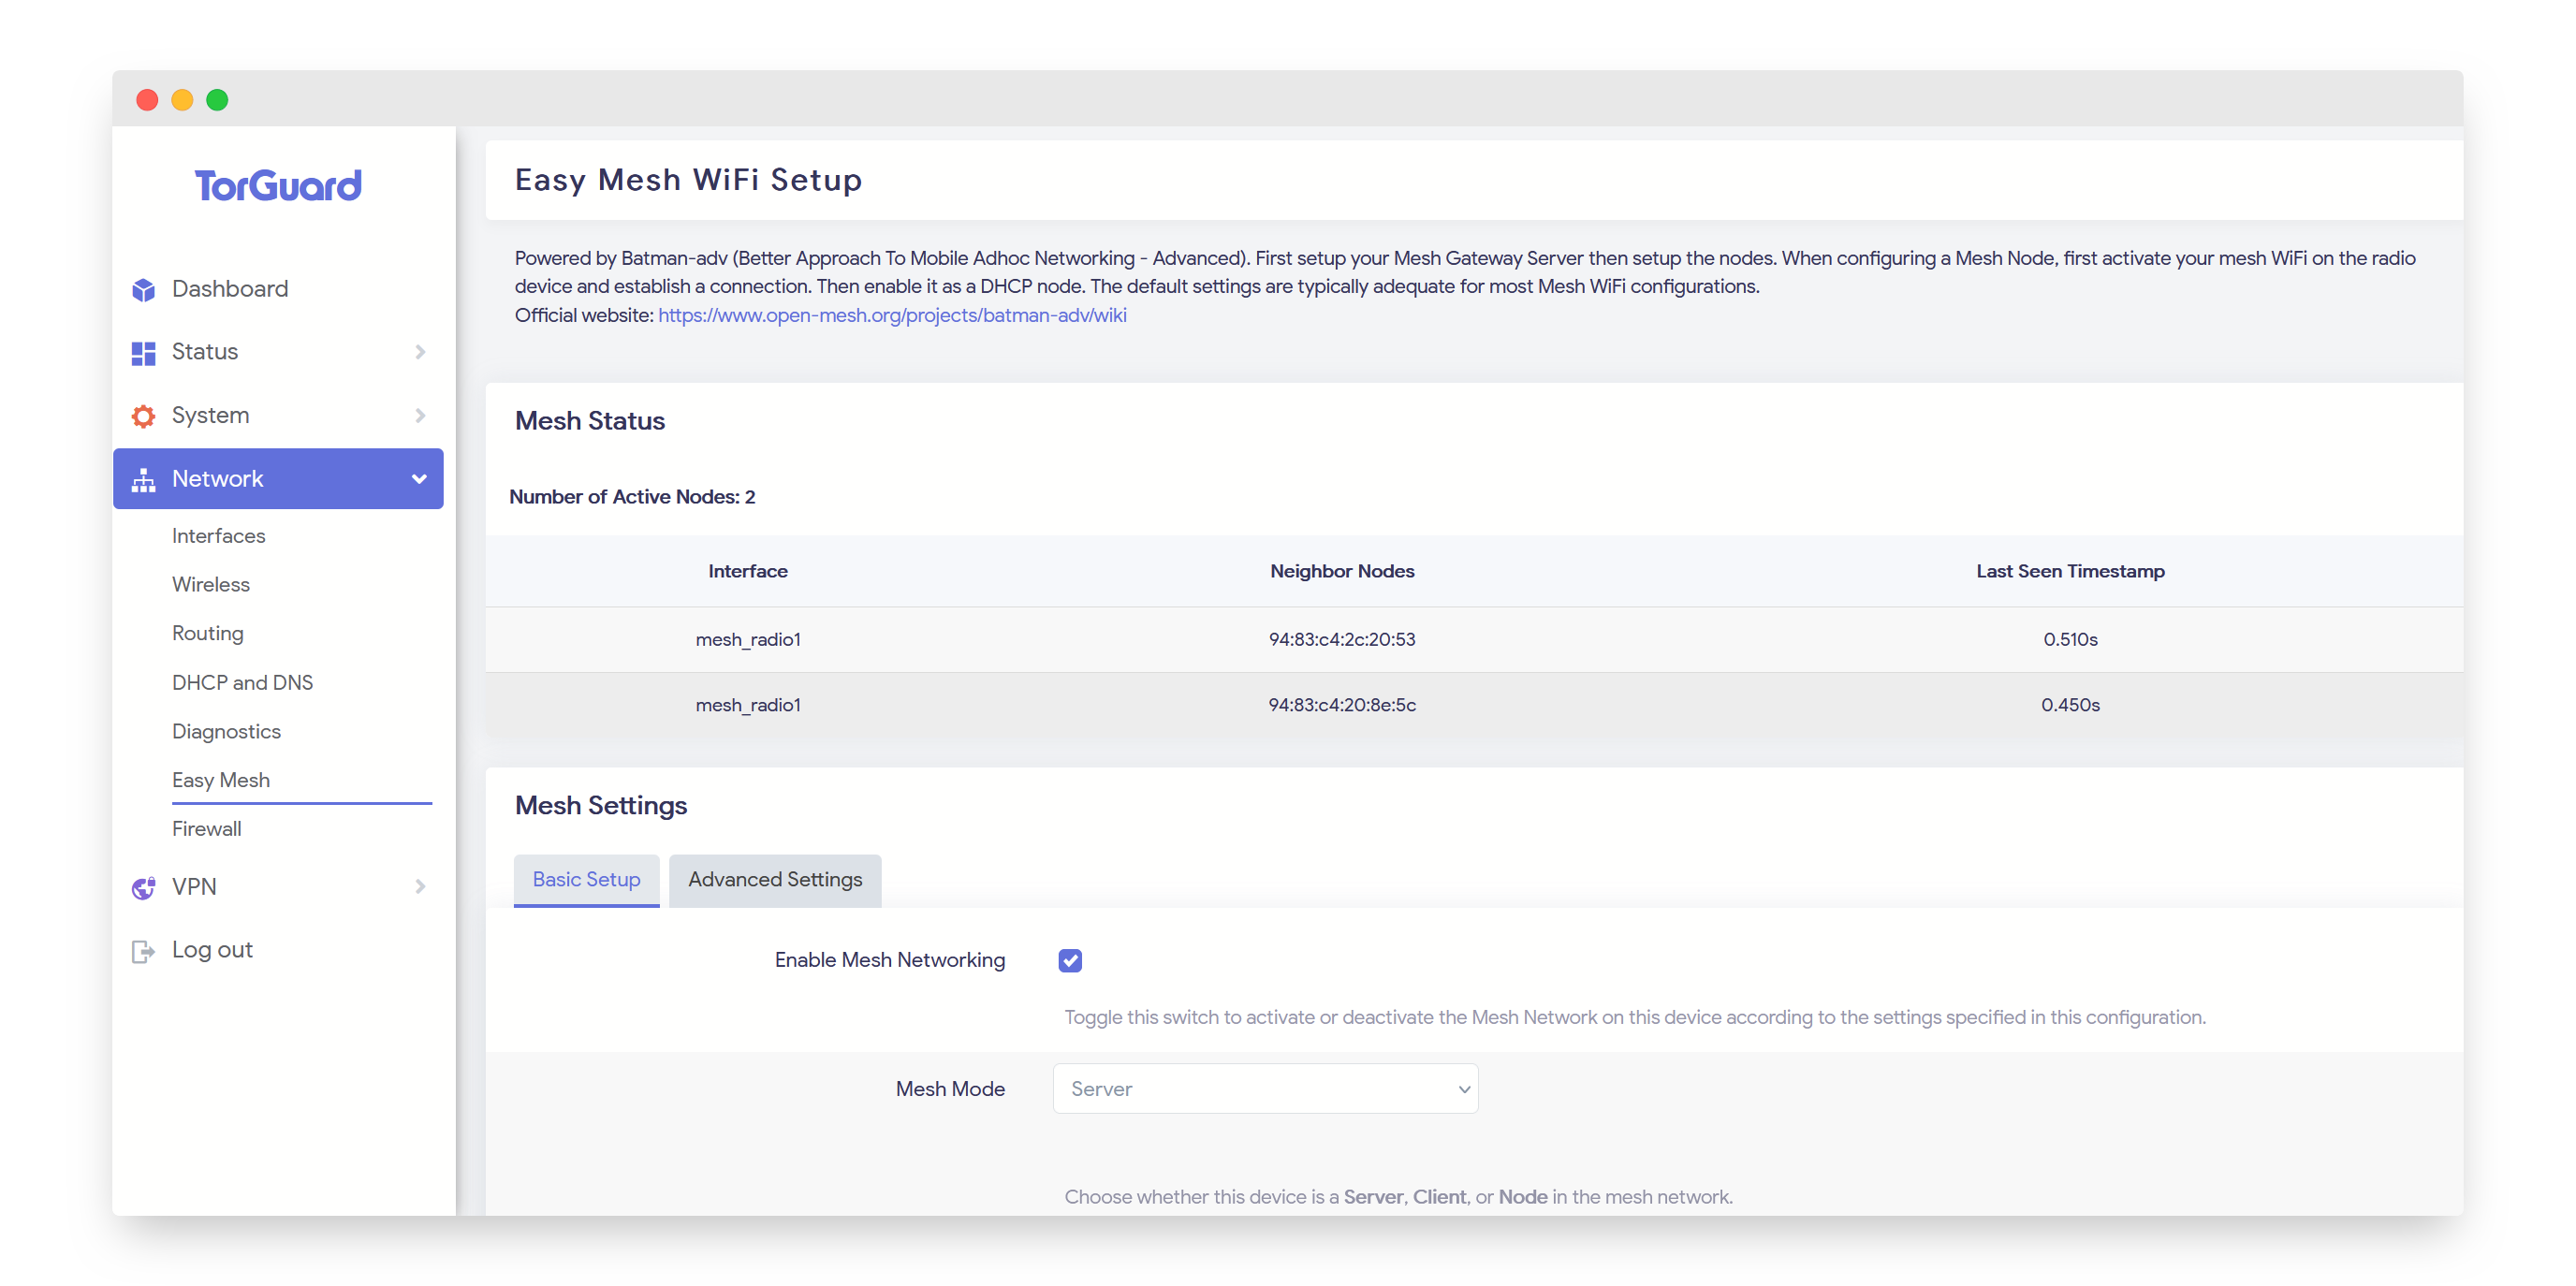Open the Firewall submenu item

pos(207,829)
